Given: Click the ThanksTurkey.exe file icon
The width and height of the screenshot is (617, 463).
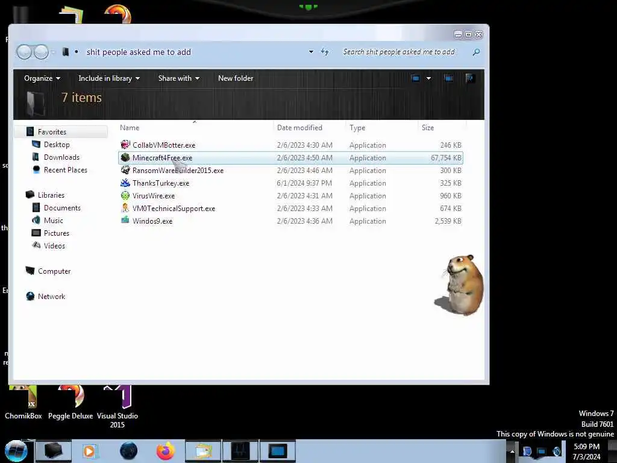Looking at the screenshot, I should [125, 183].
